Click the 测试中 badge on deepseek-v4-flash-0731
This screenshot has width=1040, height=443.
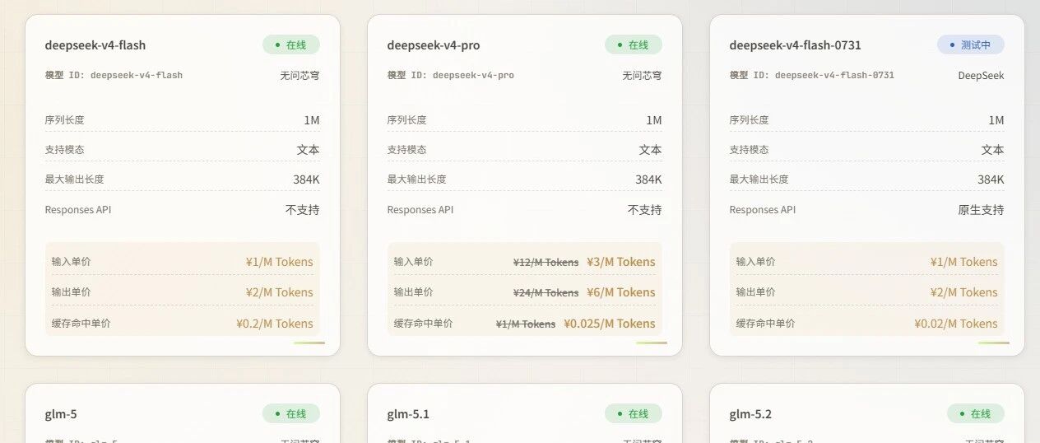[x=971, y=44]
